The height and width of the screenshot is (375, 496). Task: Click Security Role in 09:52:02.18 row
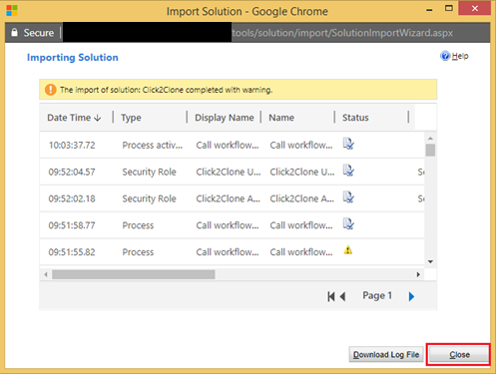[x=149, y=198]
